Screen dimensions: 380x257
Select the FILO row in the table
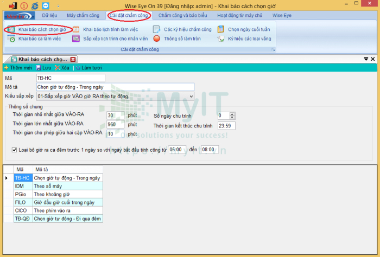pyautogui.click(x=58, y=202)
